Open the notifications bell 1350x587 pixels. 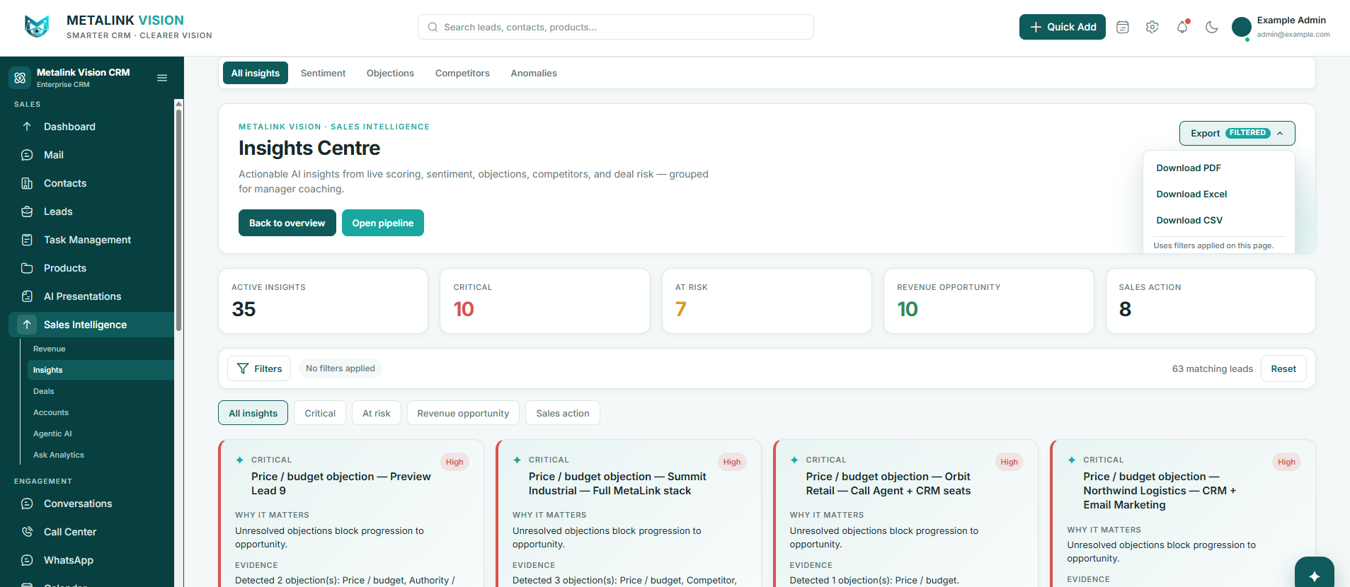1182,28
